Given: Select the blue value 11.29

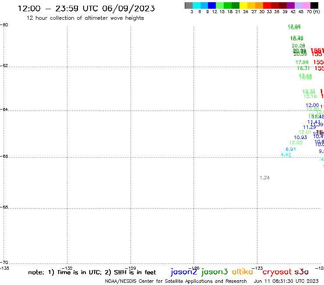Looking at the screenshot, I should click(x=309, y=127).
